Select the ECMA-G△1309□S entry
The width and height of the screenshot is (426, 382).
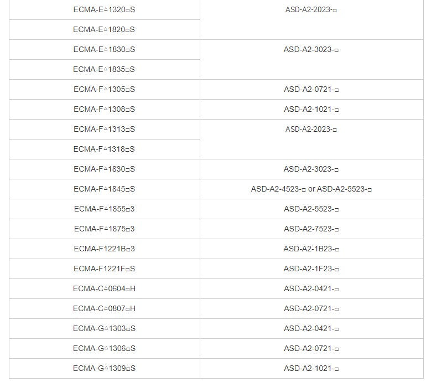(104, 369)
